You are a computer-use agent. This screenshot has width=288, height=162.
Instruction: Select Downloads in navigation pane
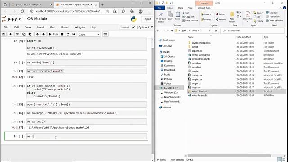point(168,70)
